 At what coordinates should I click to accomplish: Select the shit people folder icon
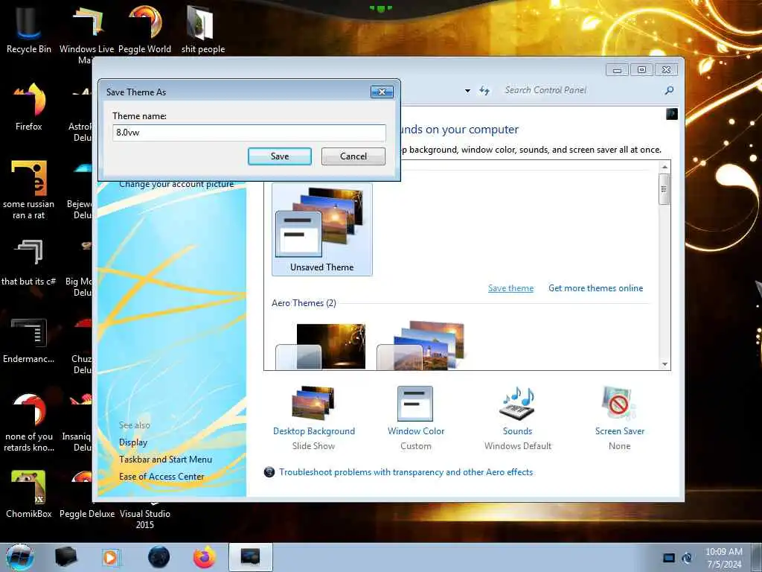[202, 29]
